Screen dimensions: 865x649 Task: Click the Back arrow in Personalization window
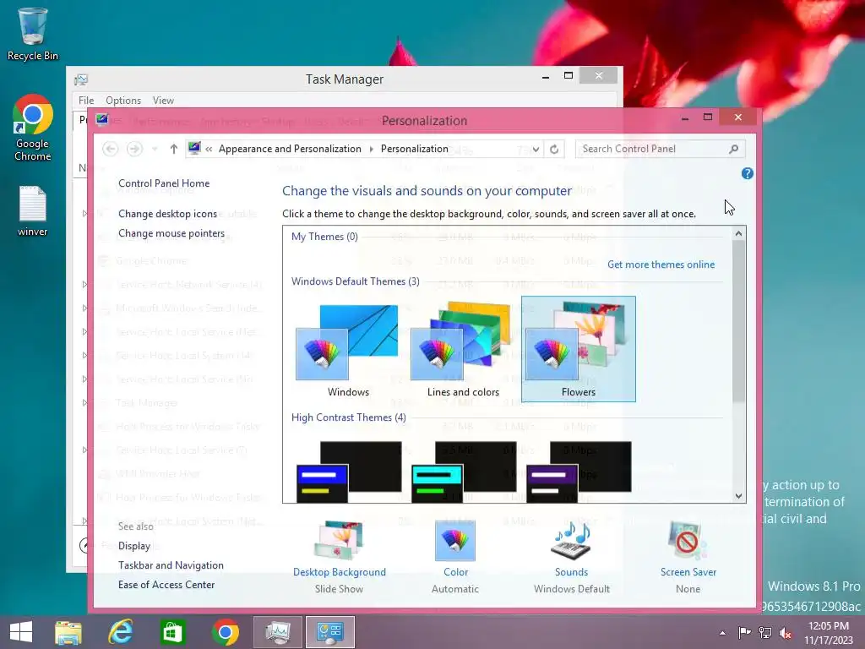(111, 149)
